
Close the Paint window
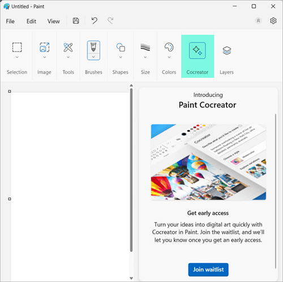[273, 6]
